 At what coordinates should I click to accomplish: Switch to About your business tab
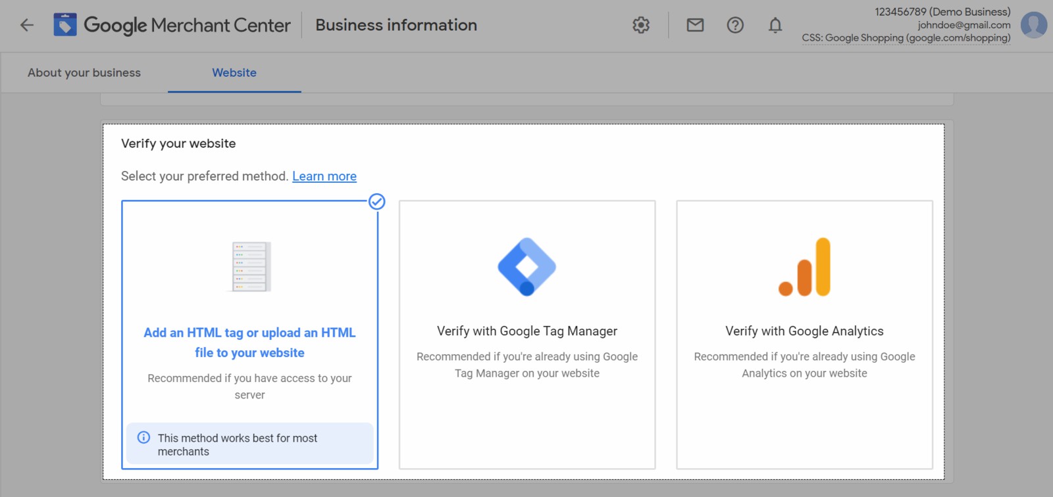pyautogui.click(x=84, y=73)
